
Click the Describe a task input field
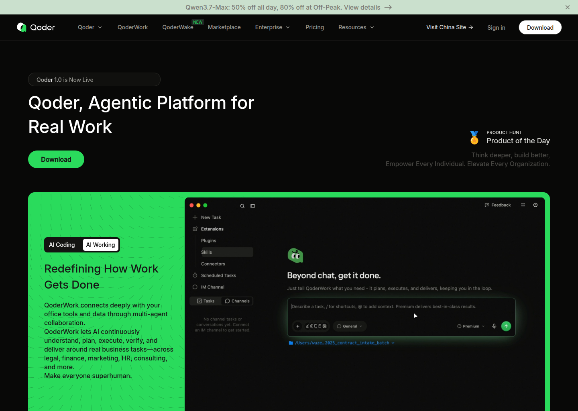[401, 307]
